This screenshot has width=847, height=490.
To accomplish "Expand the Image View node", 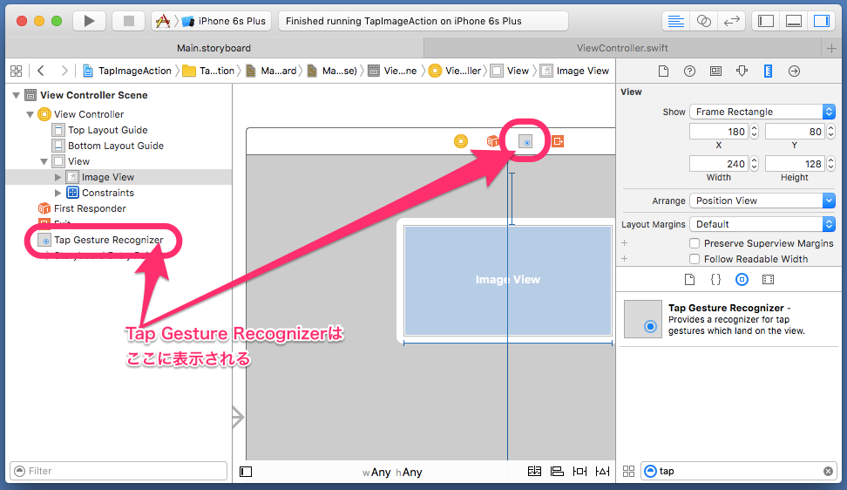I will 58,177.
